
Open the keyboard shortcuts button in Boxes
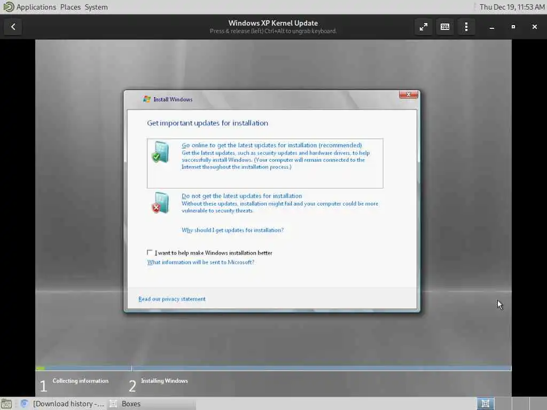[x=445, y=27]
